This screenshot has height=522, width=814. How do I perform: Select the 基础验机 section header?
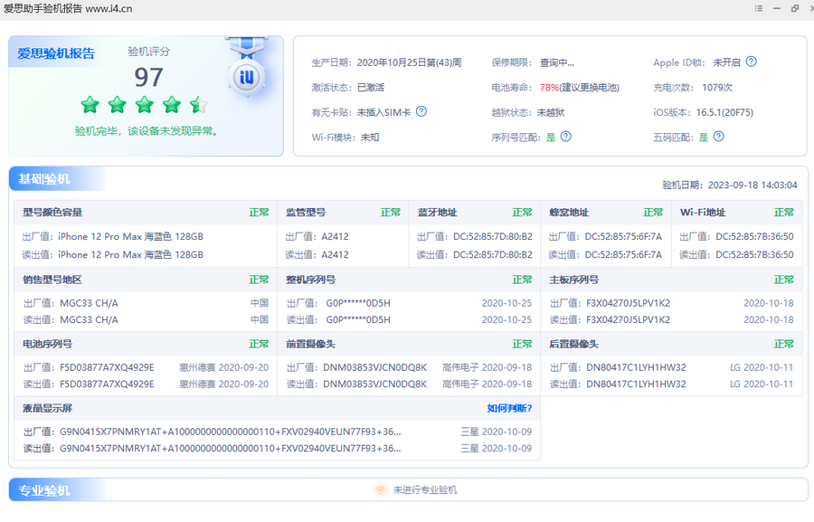[x=44, y=179]
